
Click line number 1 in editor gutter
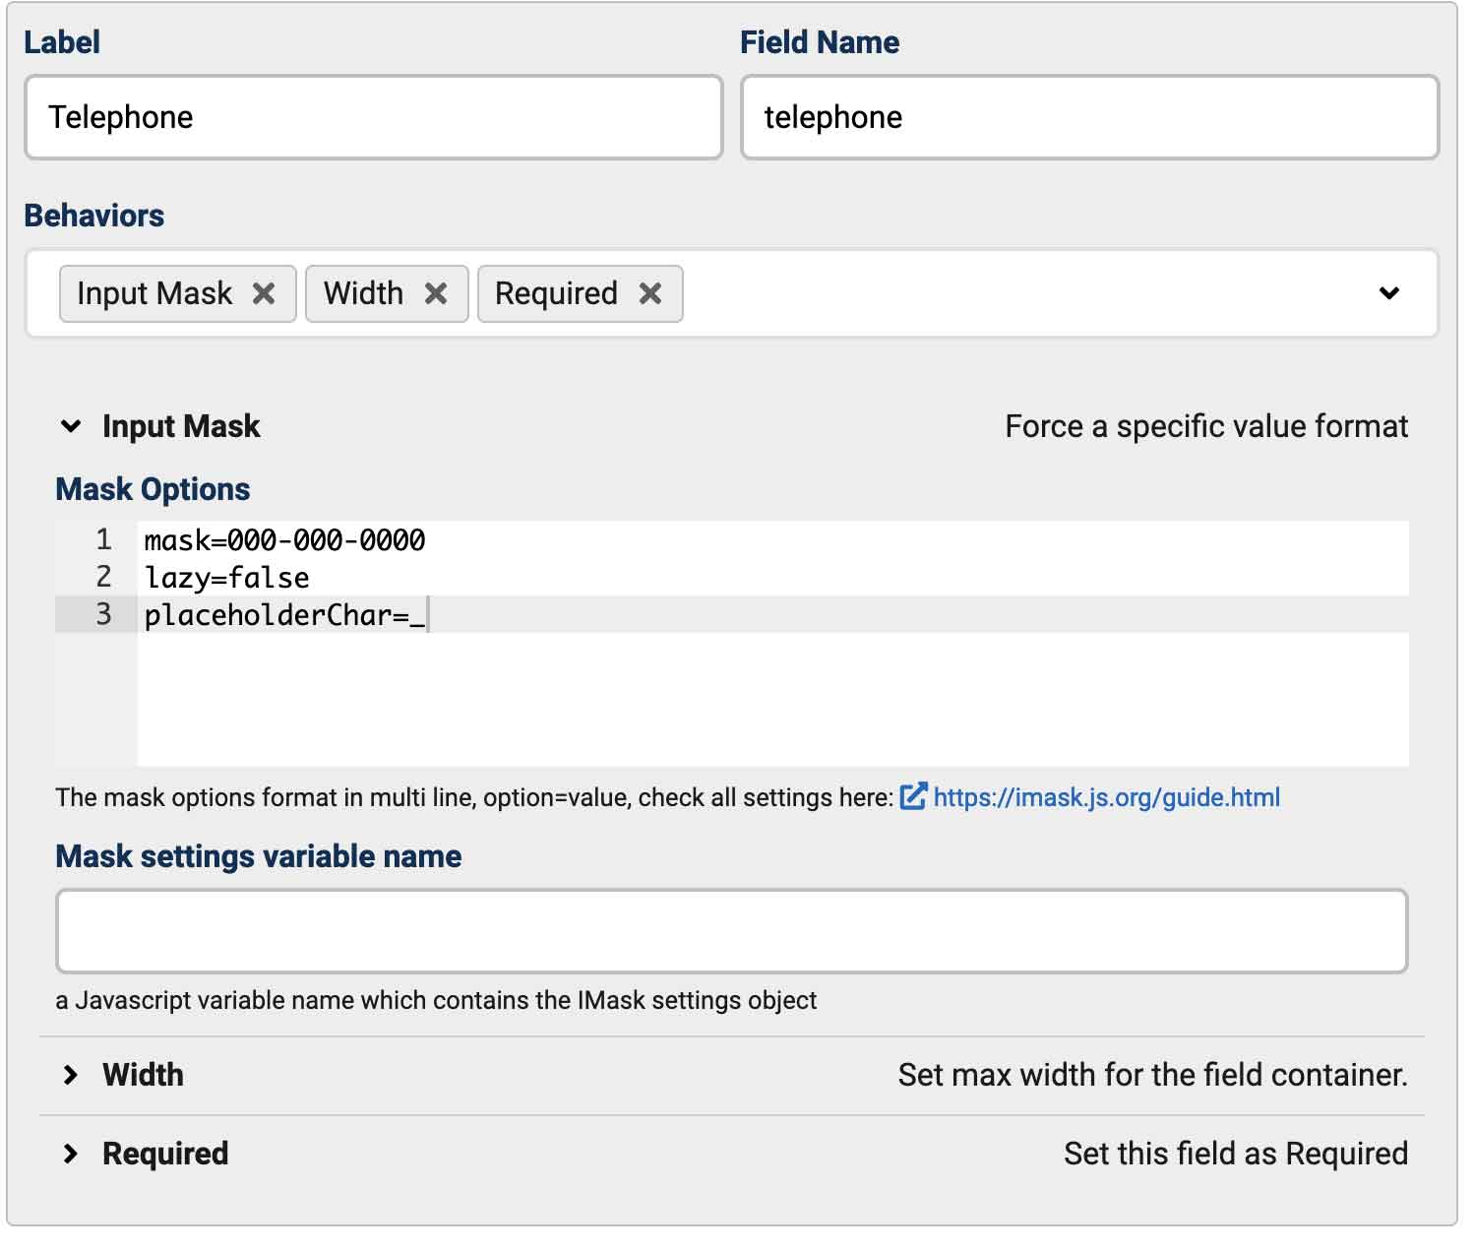tap(103, 539)
